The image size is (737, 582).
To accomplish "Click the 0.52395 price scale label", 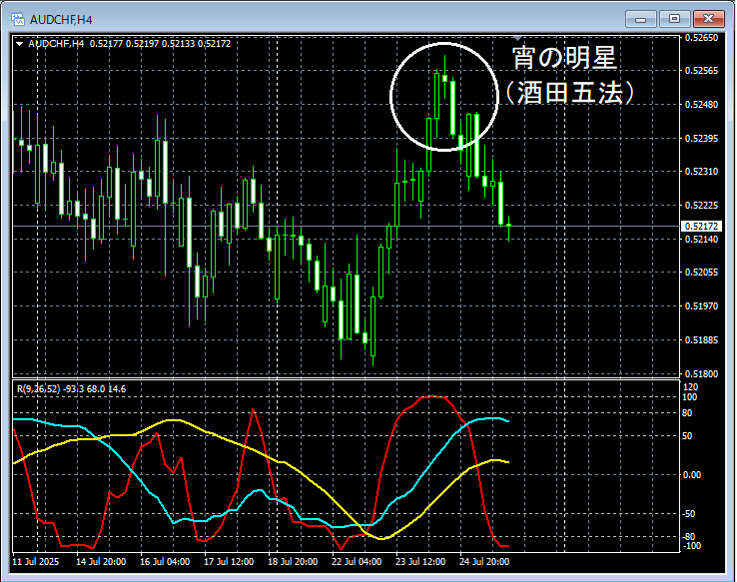I will (x=702, y=138).
